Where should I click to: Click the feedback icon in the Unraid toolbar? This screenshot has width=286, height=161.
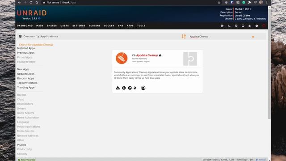(x=236, y=26)
